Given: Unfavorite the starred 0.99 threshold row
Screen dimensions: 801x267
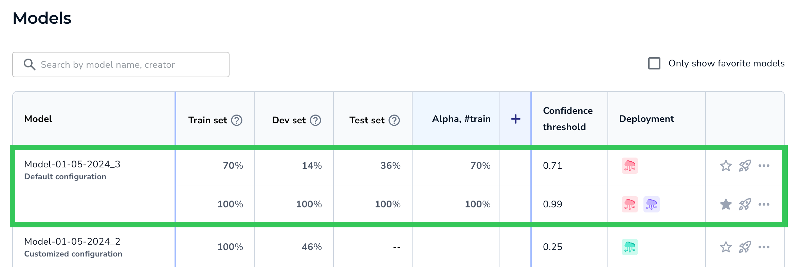Looking at the screenshot, I should pyautogui.click(x=726, y=204).
